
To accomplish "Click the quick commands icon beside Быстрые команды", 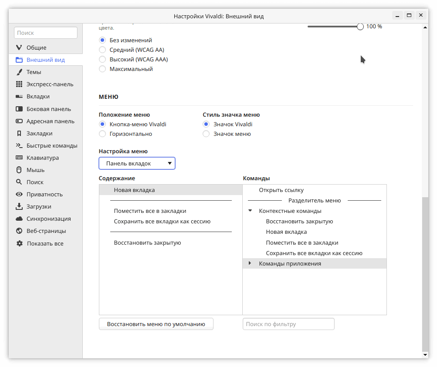I will (x=19, y=145).
